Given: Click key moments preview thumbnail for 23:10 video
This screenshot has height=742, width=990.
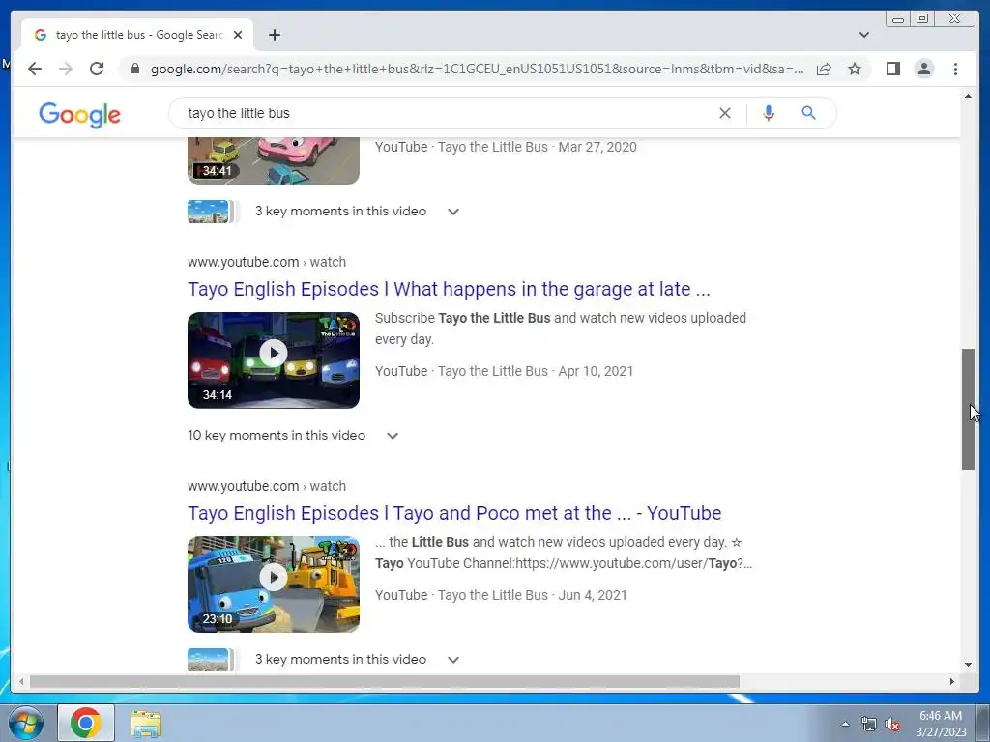Looking at the screenshot, I should click(x=209, y=659).
